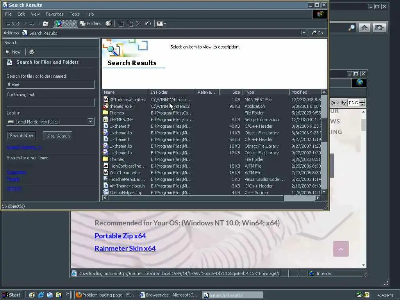
Task: Sort results by In Folder column
Action: (x=172, y=92)
